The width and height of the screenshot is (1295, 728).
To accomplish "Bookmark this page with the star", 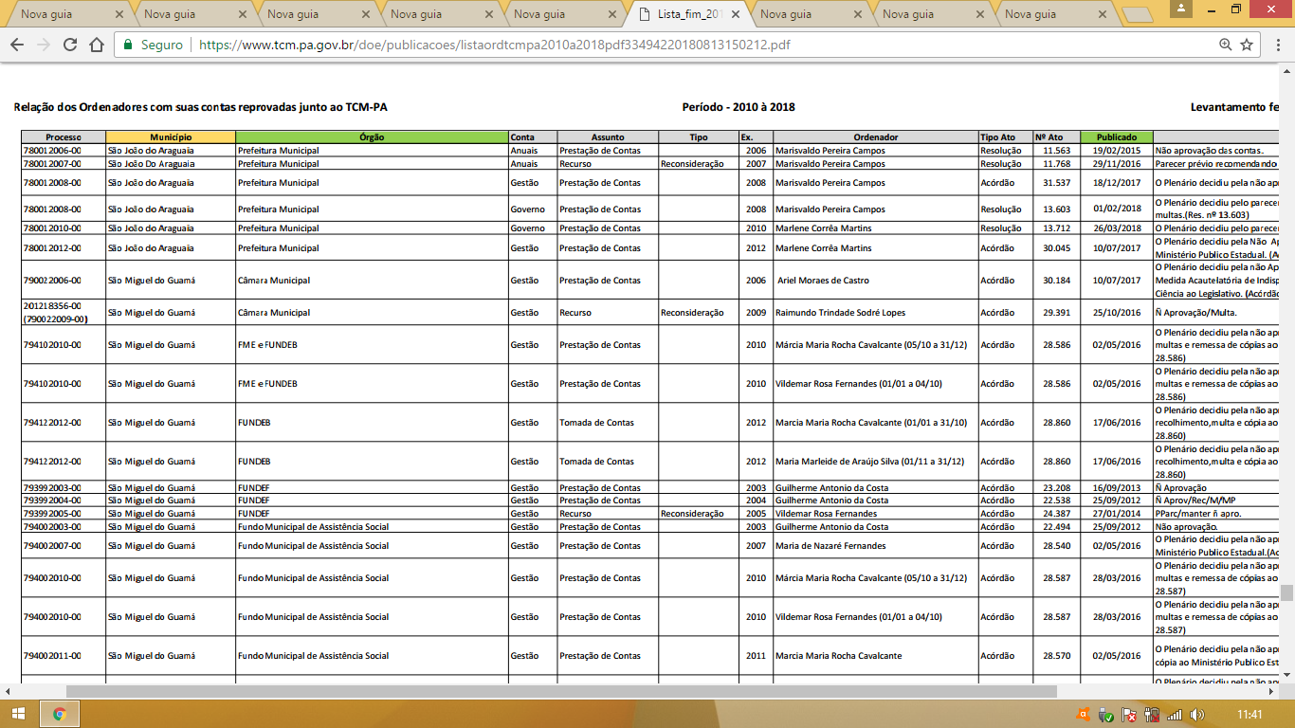I will click(x=1247, y=45).
